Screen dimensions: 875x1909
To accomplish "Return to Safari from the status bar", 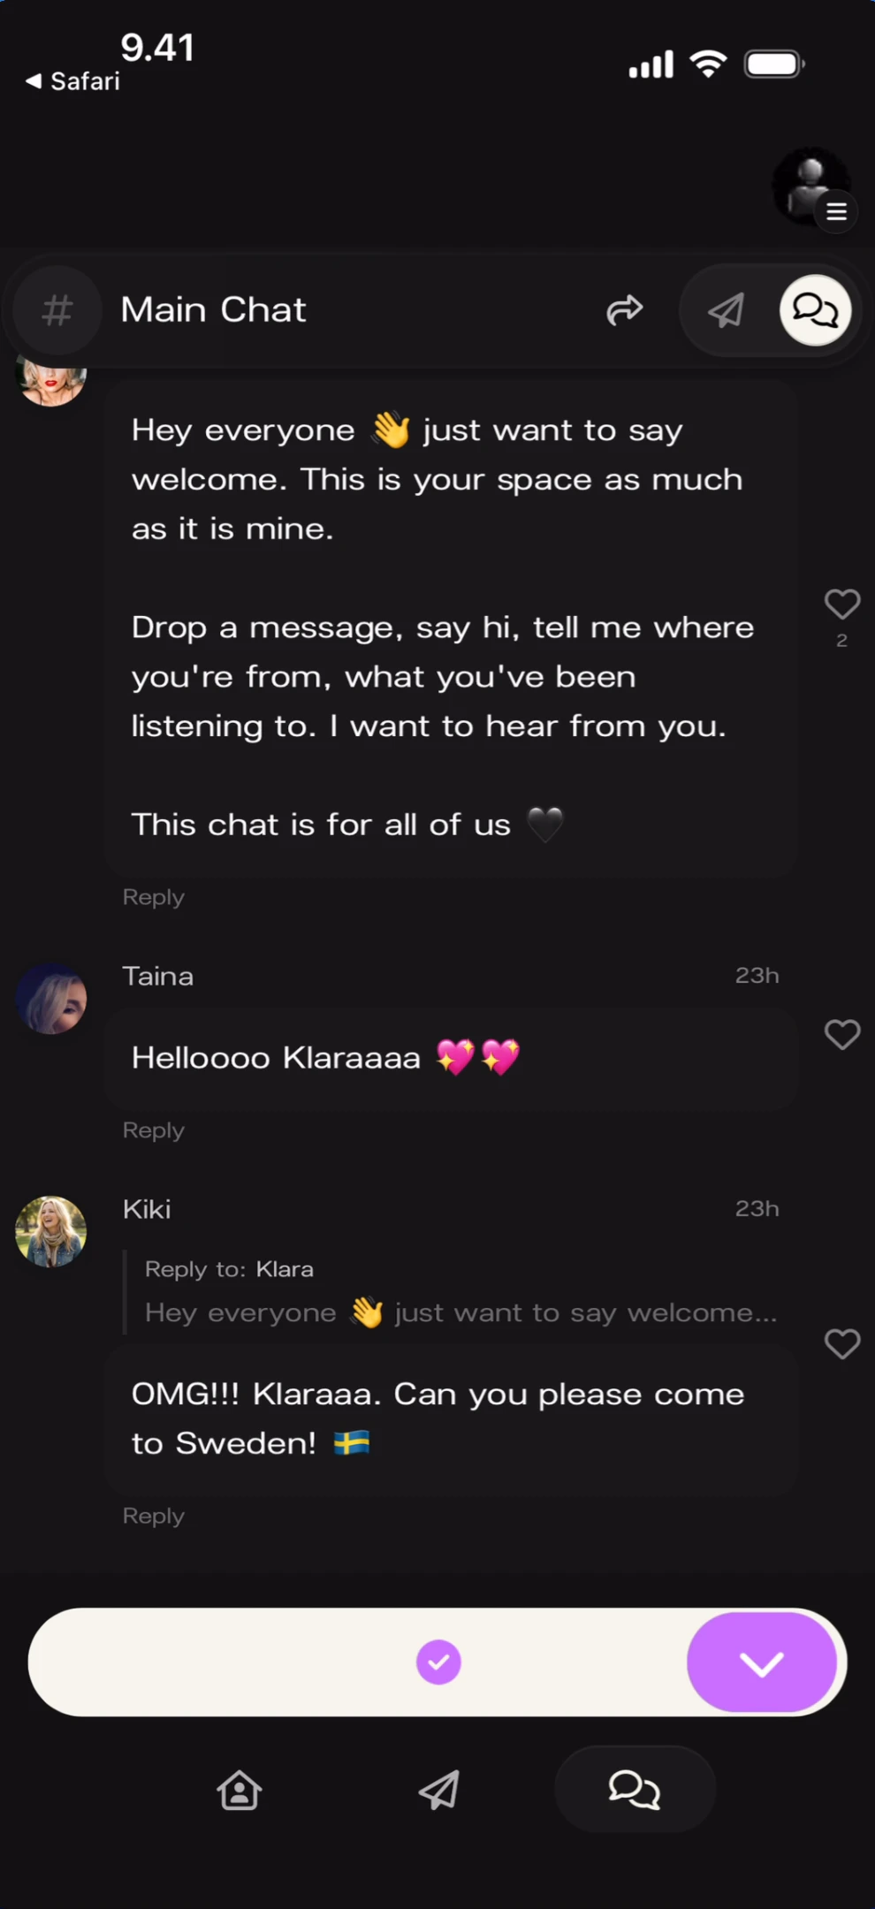I will 71,80.
